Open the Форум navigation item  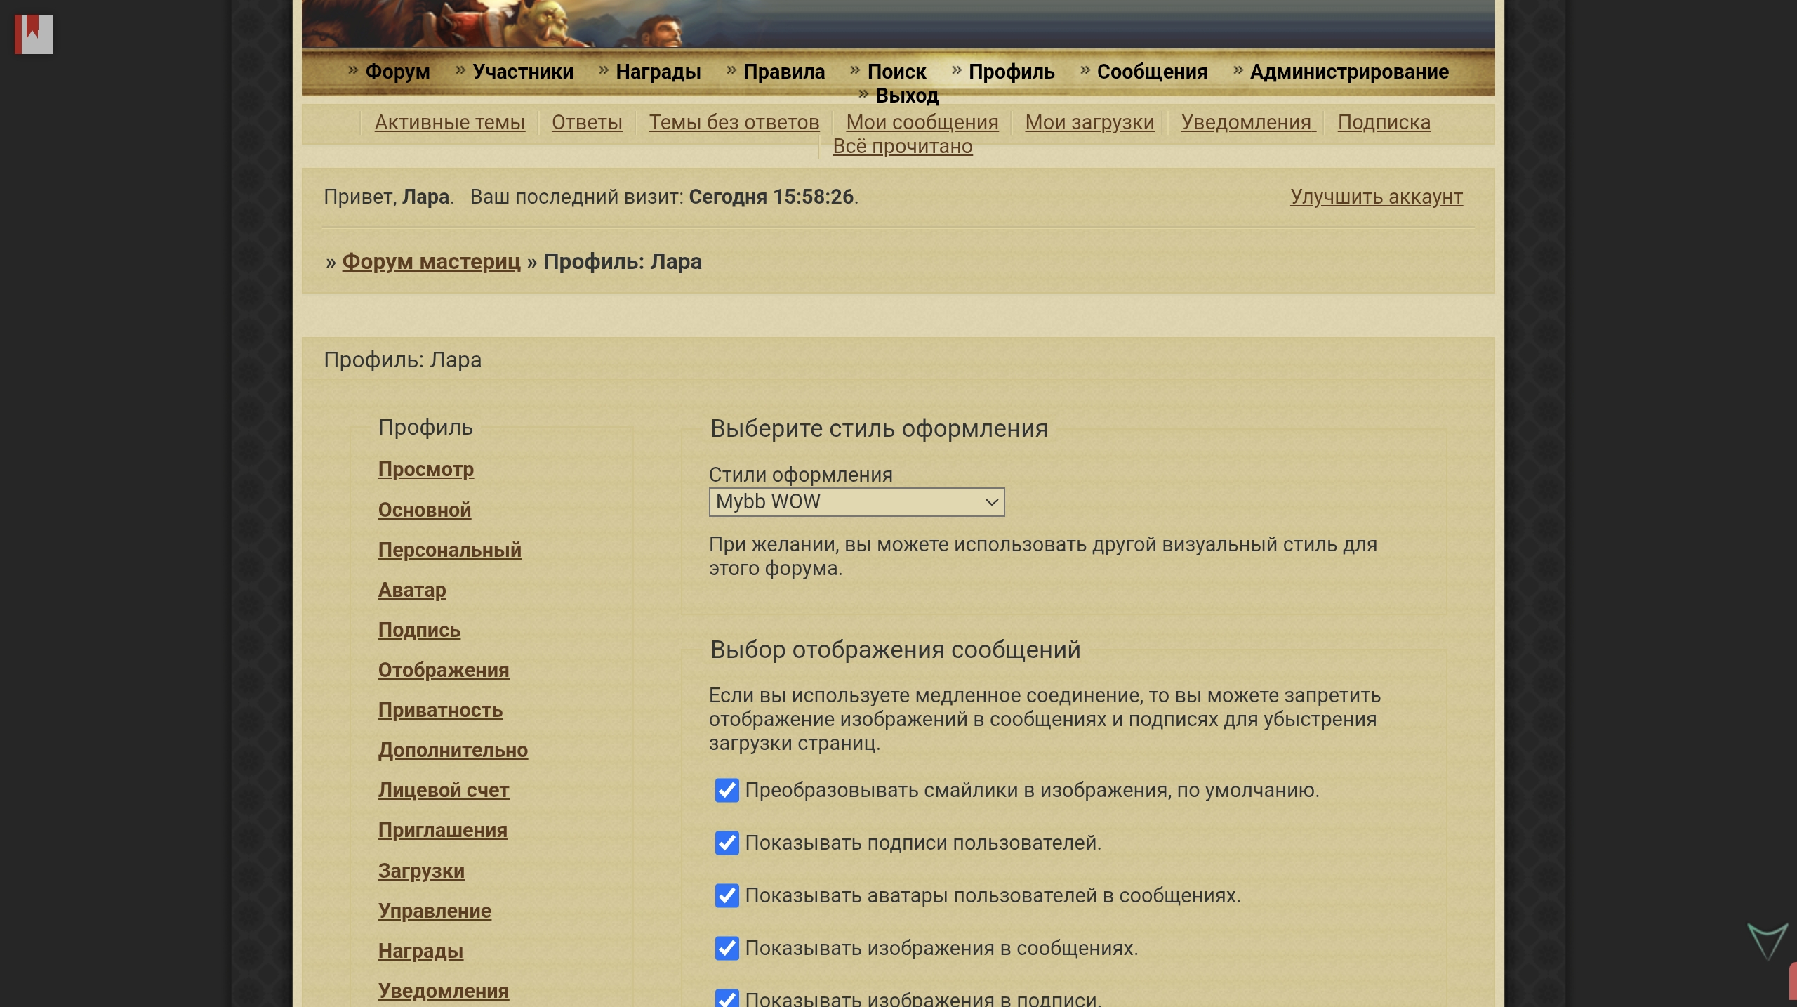point(397,72)
